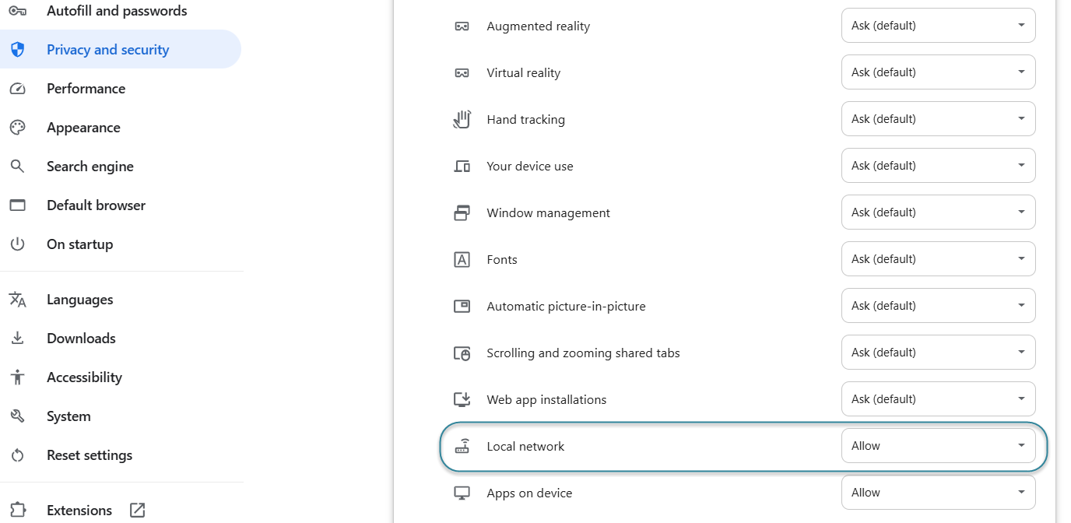The height and width of the screenshot is (523, 1071).
Task: Open the Augmented reality permission dropdown
Action: [939, 26]
